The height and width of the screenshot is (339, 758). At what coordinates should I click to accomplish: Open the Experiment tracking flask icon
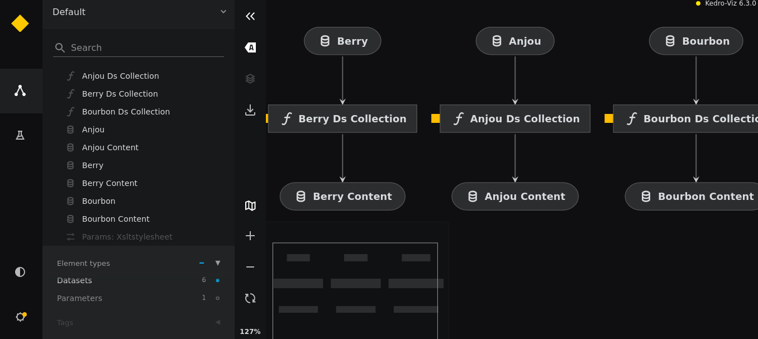[20, 135]
